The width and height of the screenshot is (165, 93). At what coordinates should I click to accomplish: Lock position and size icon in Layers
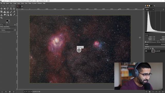[x=151, y=49]
